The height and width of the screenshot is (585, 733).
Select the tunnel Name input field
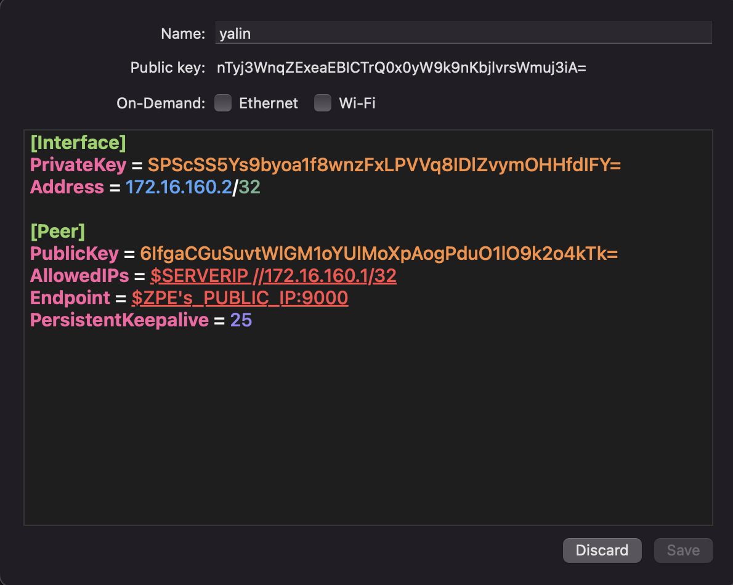pyautogui.click(x=462, y=33)
